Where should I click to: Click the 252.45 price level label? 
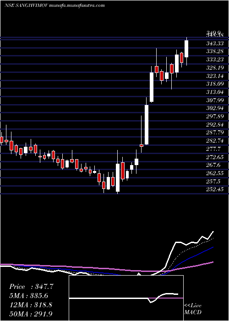pyautogui.click(x=215, y=189)
